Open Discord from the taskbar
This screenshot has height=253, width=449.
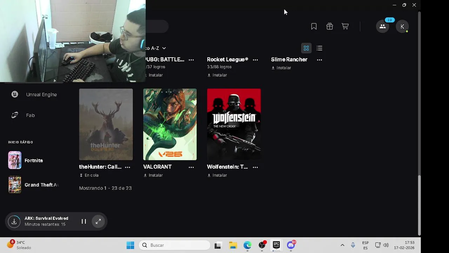(291, 245)
